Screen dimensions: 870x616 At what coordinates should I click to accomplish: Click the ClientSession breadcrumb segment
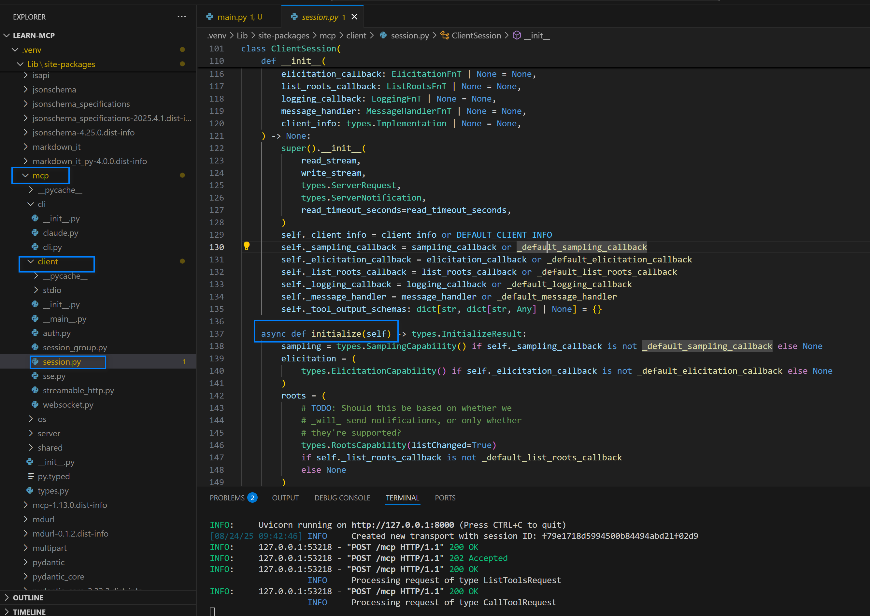click(x=476, y=35)
